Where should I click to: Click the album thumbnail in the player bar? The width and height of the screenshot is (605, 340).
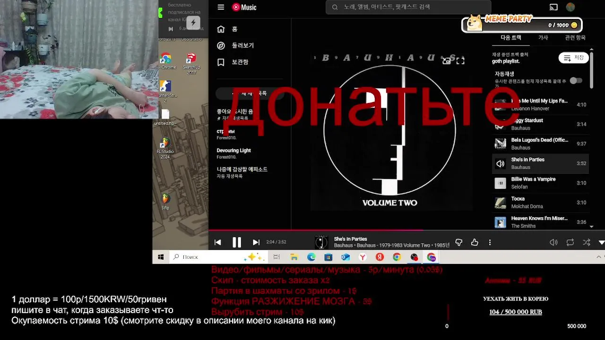[x=321, y=242]
